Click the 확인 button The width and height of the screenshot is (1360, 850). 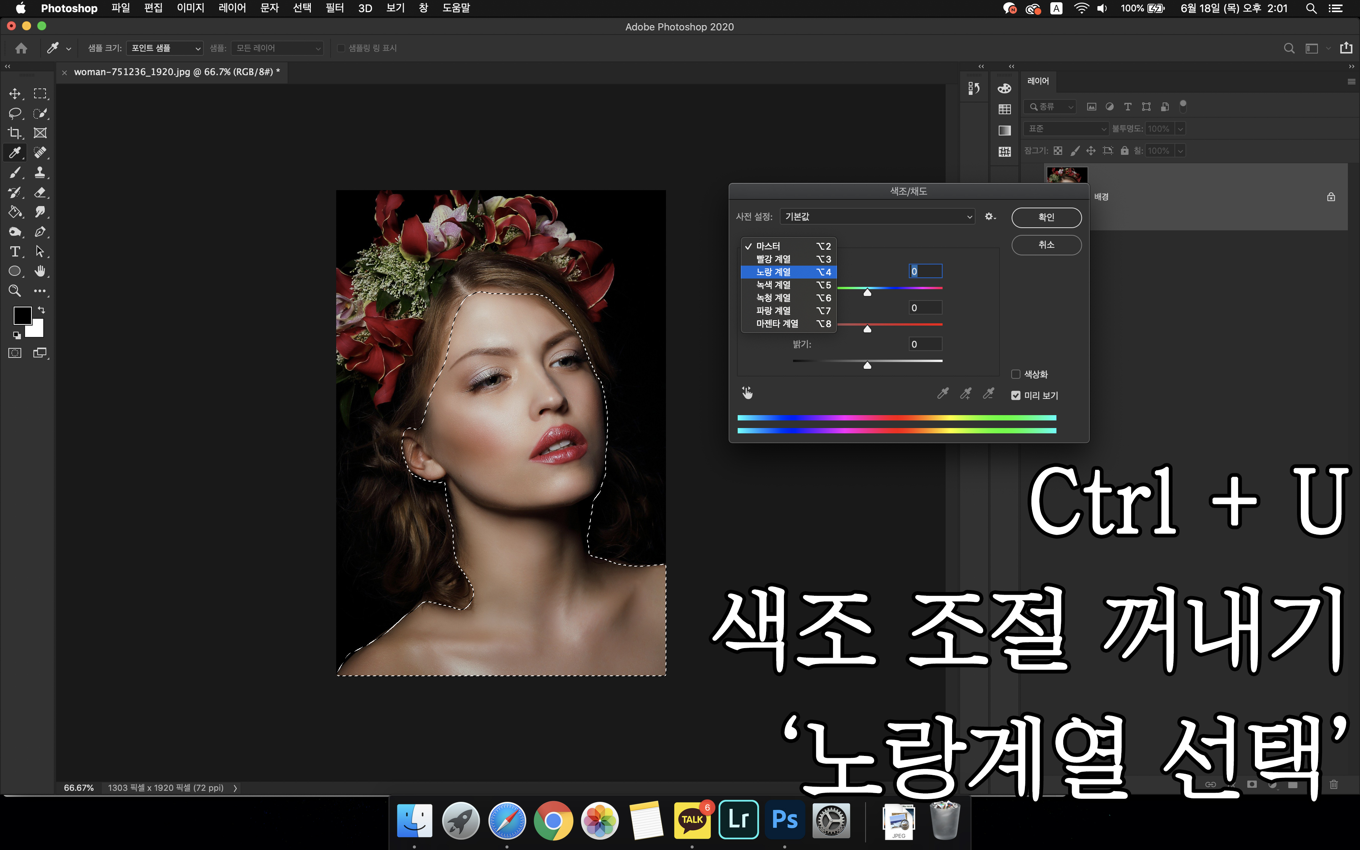pos(1046,217)
